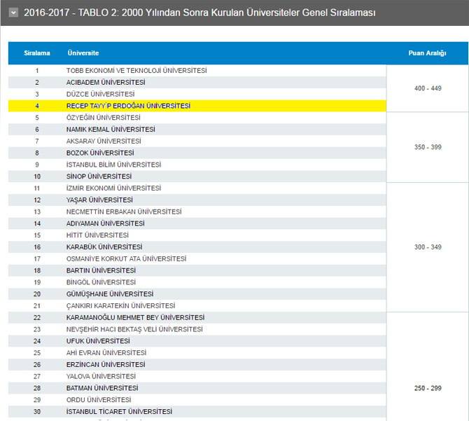Viewport: 469px width, 421px height.
Task: Click the Sıralama column header
Action: 37,53
